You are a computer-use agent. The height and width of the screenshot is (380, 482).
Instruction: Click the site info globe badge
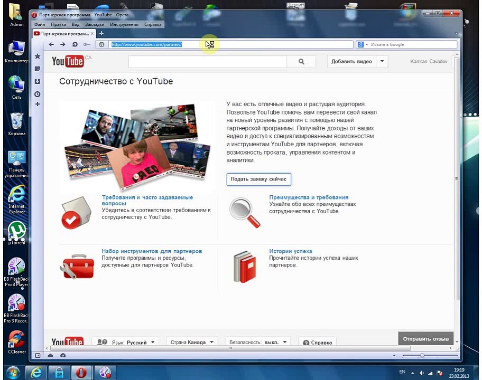click(101, 44)
